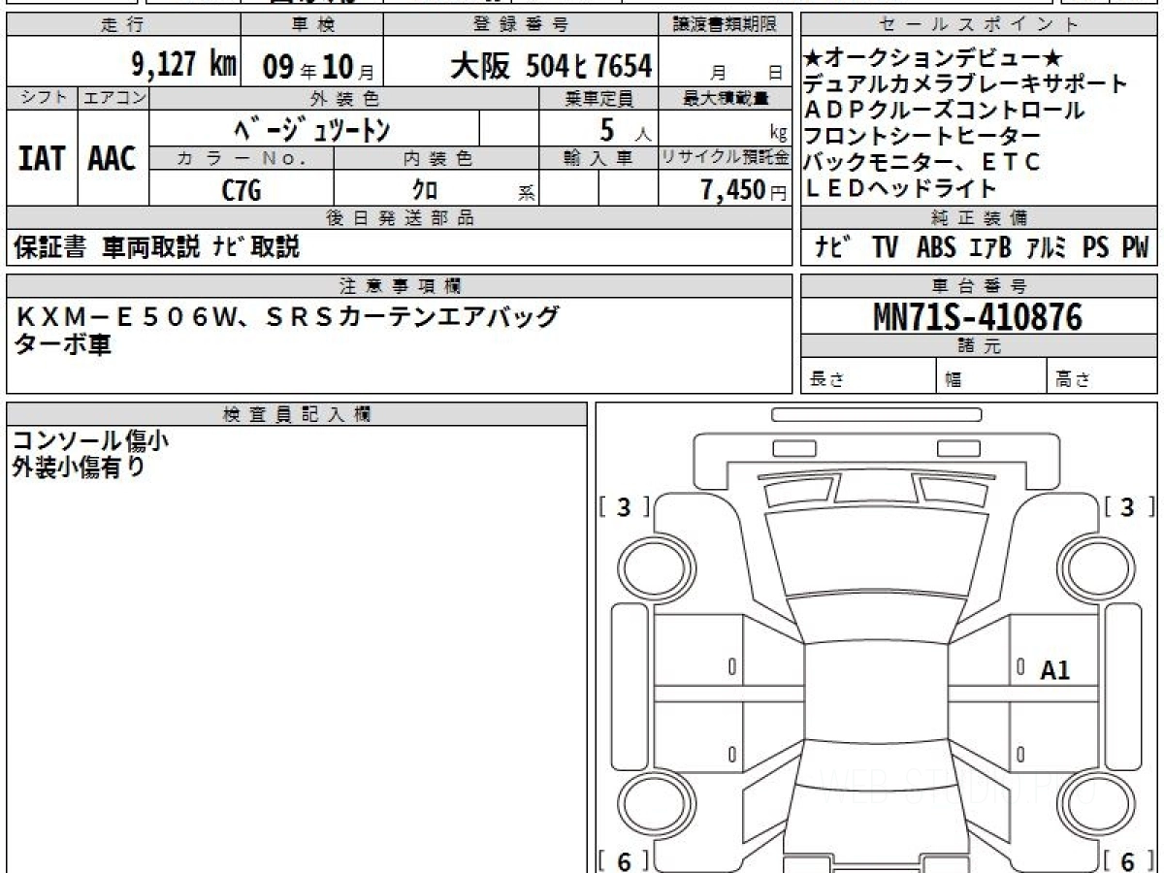This screenshot has width=1164, height=873.
Task: Select inspector note 外装小傷有り
Action: click(x=79, y=468)
